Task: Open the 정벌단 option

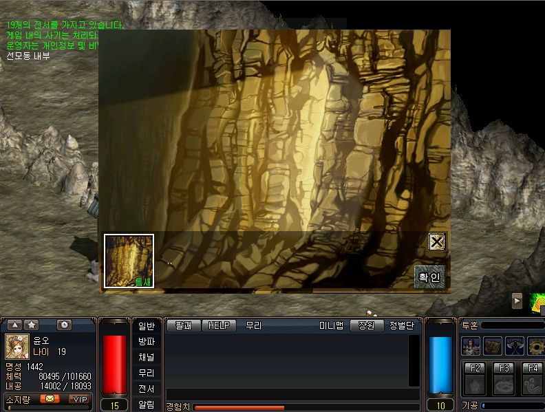Action: tap(402, 325)
